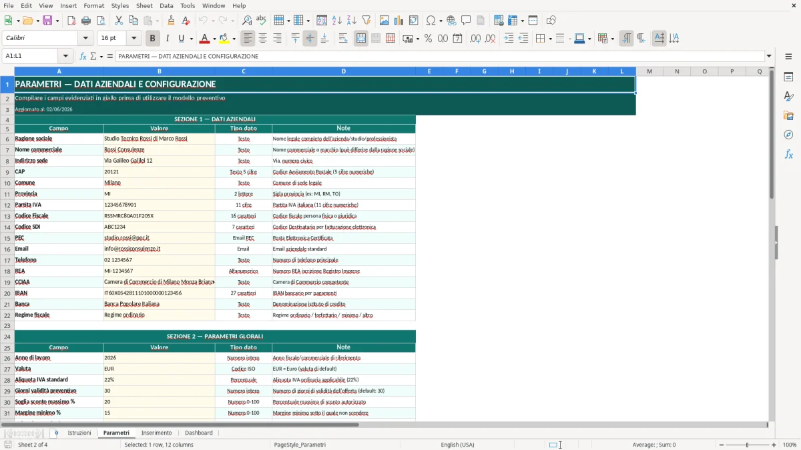Expand the Special Character dropdown arrow
This screenshot has height=450, width=801.
(441, 21)
